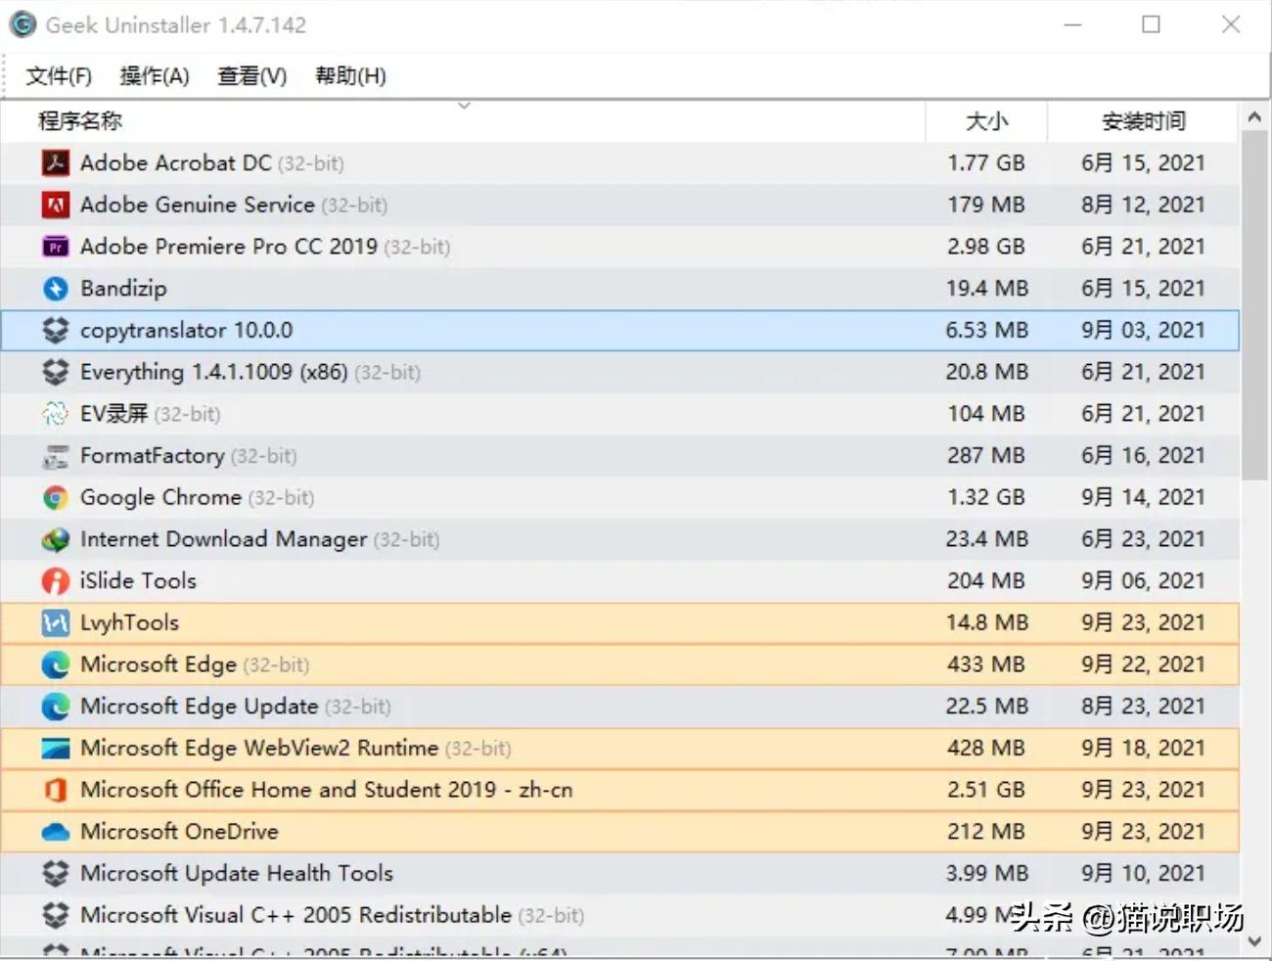This screenshot has height=961, width=1272.
Task: Click the Adobe Acrobat DC application icon
Action: coord(56,162)
